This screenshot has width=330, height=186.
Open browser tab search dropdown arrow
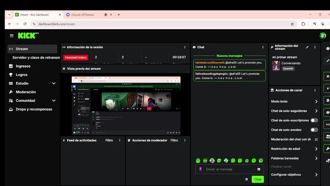click(9, 15)
